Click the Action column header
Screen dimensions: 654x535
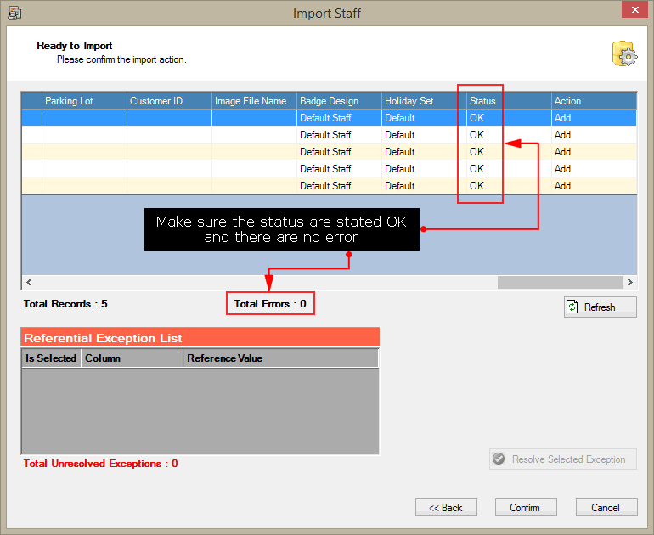(593, 101)
